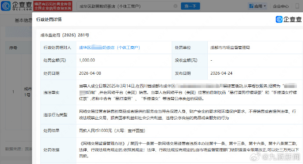
Task: Click the 处罚日期 label cell
Action: (58, 73)
